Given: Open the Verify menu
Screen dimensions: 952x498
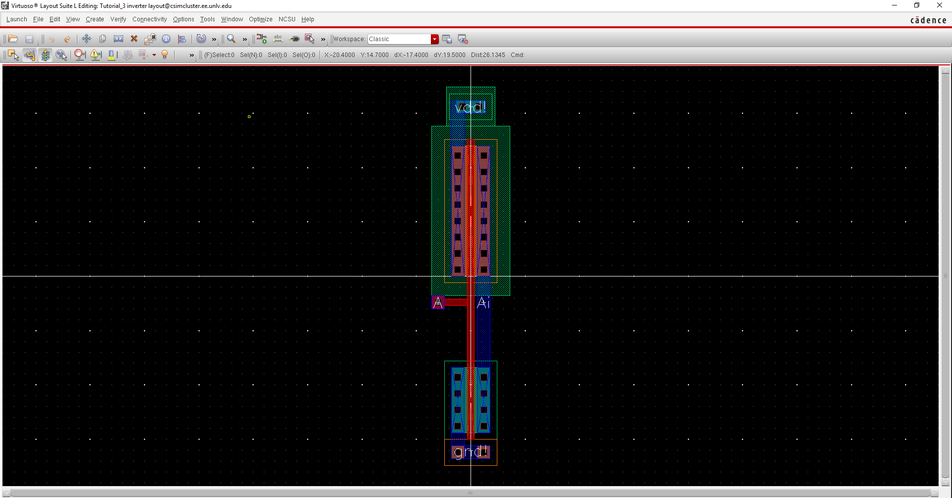Looking at the screenshot, I should click(118, 19).
